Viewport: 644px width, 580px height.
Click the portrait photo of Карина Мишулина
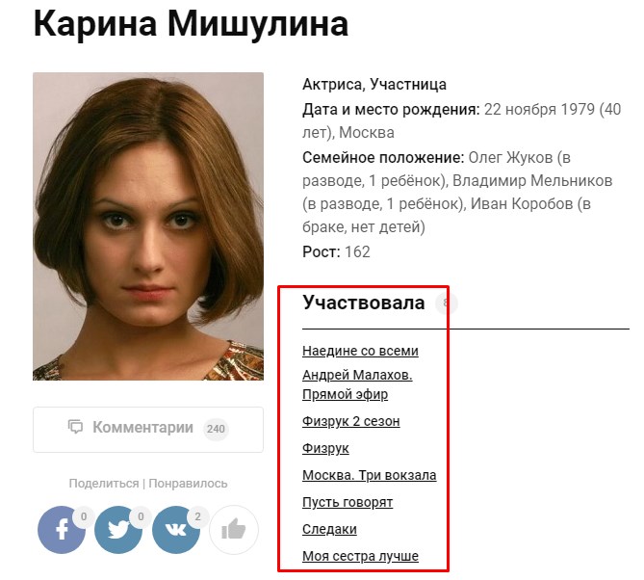(x=148, y=226)
